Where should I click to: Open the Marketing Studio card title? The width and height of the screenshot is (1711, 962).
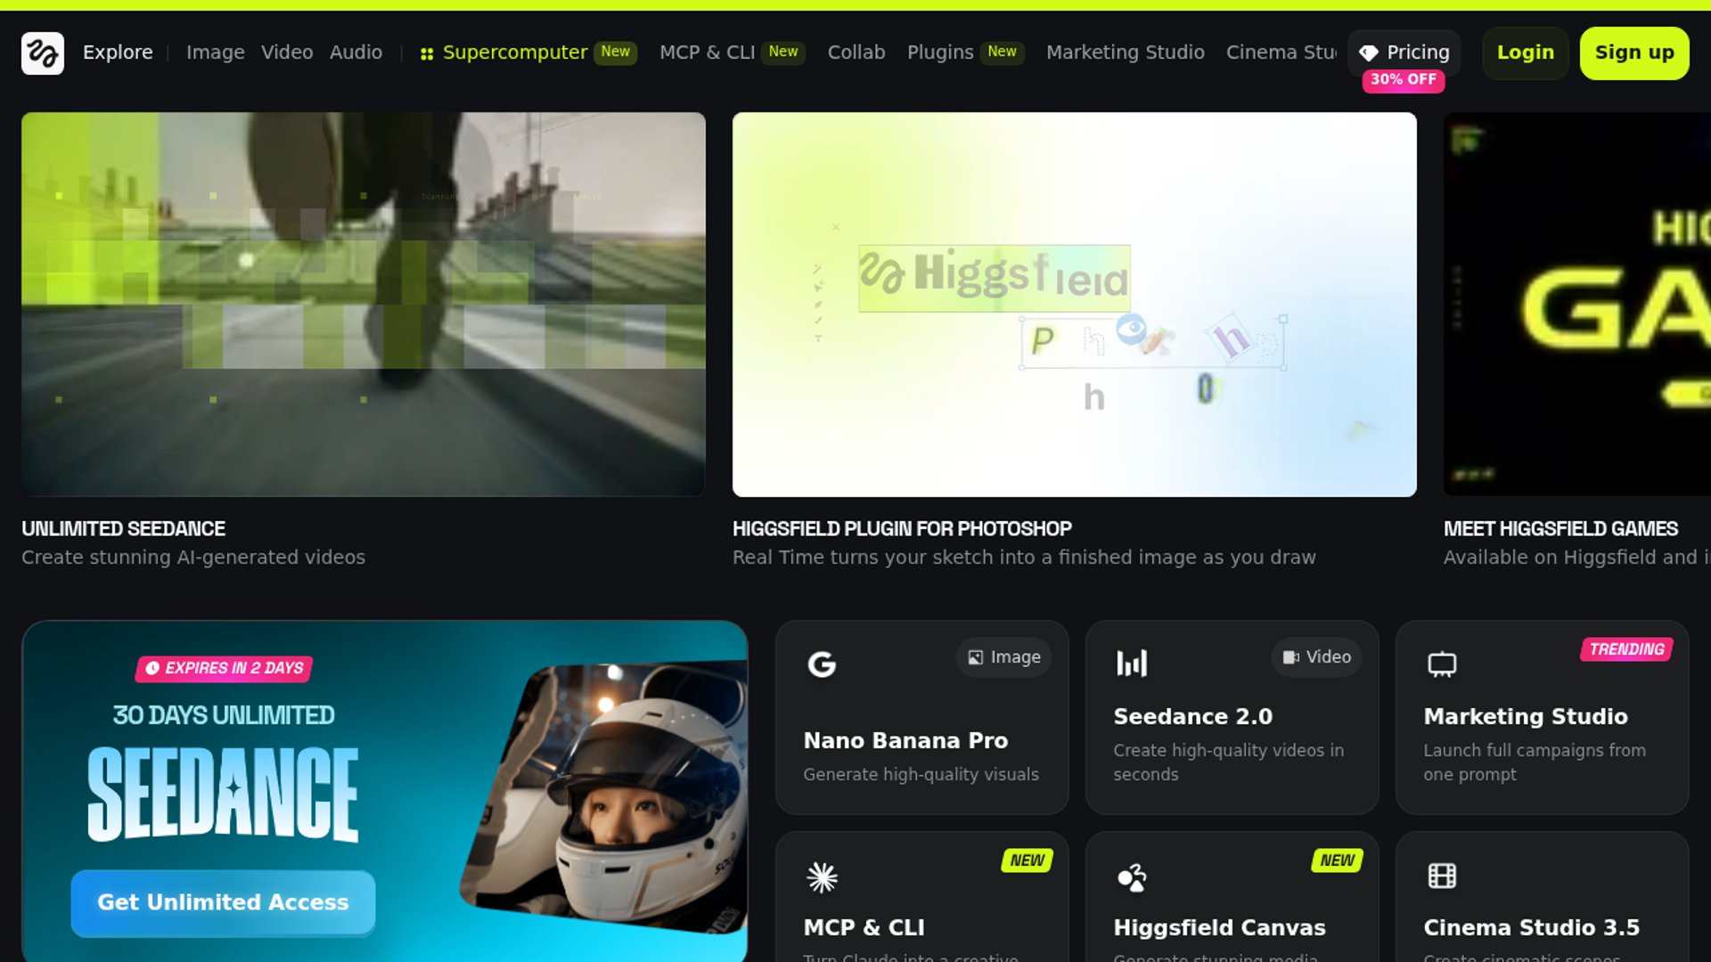point(1526,717)
